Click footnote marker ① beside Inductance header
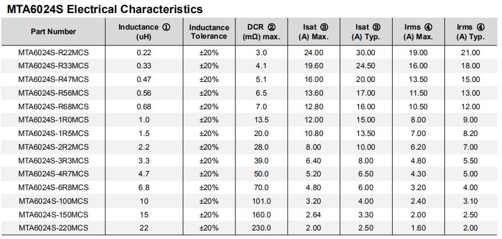This screenshot has width=502, height=239. 166,27
